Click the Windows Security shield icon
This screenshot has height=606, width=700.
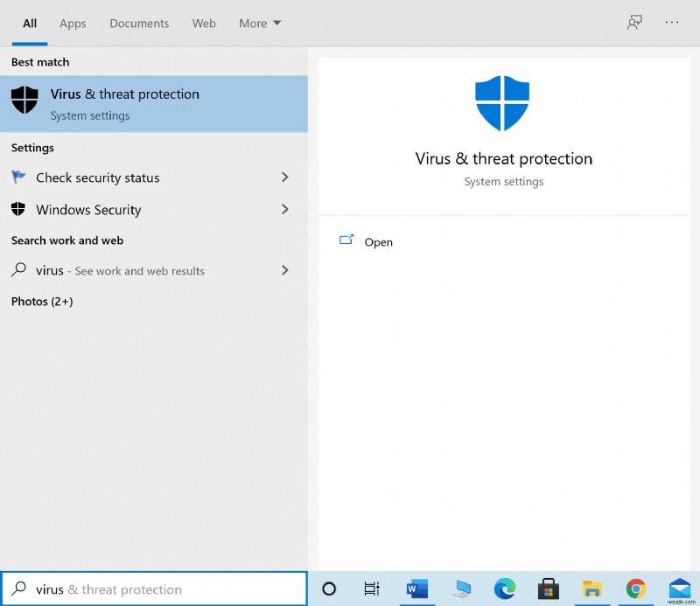tap(17, 210)
